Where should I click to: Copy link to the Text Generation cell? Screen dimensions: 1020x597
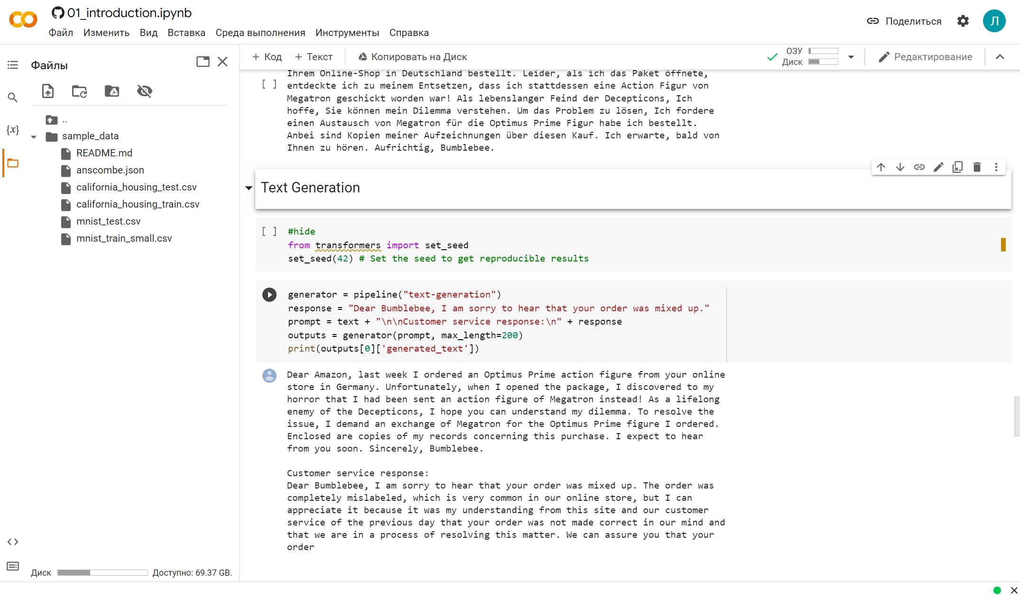pos(919,167)
